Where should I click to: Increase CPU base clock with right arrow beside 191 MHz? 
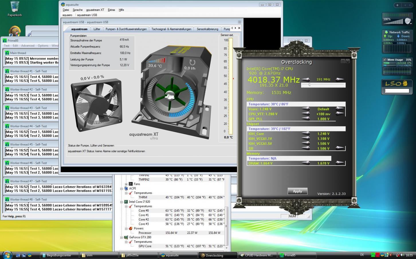340,80
